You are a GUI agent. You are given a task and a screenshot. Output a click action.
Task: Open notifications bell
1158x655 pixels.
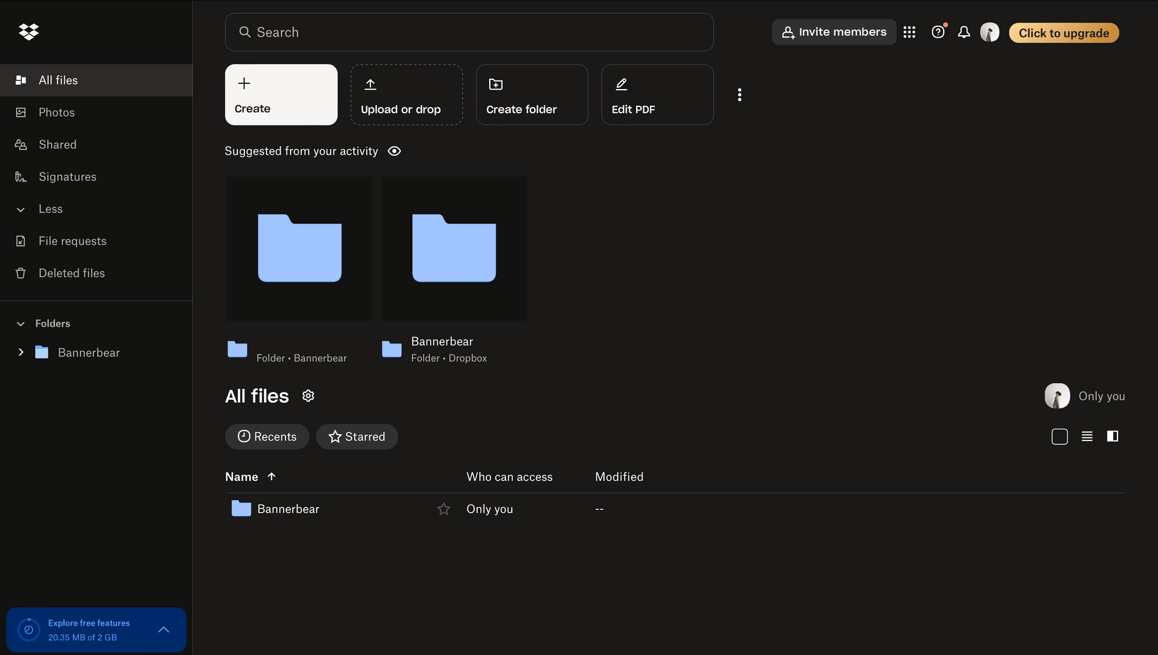pyautogui.click(x=963, y=32)
